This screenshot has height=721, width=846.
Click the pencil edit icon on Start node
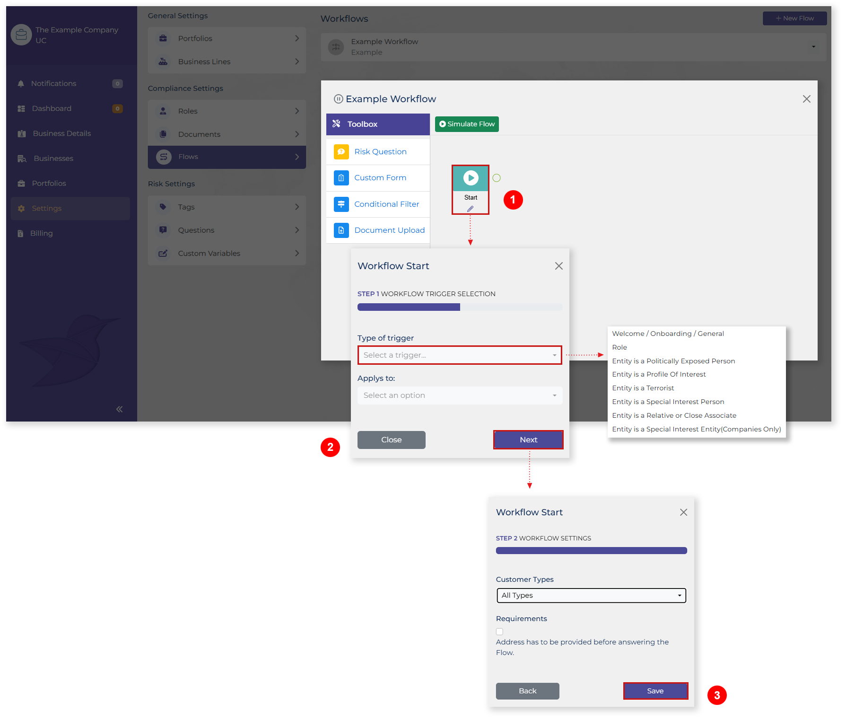pyautogui.click(x=470, y=209)
